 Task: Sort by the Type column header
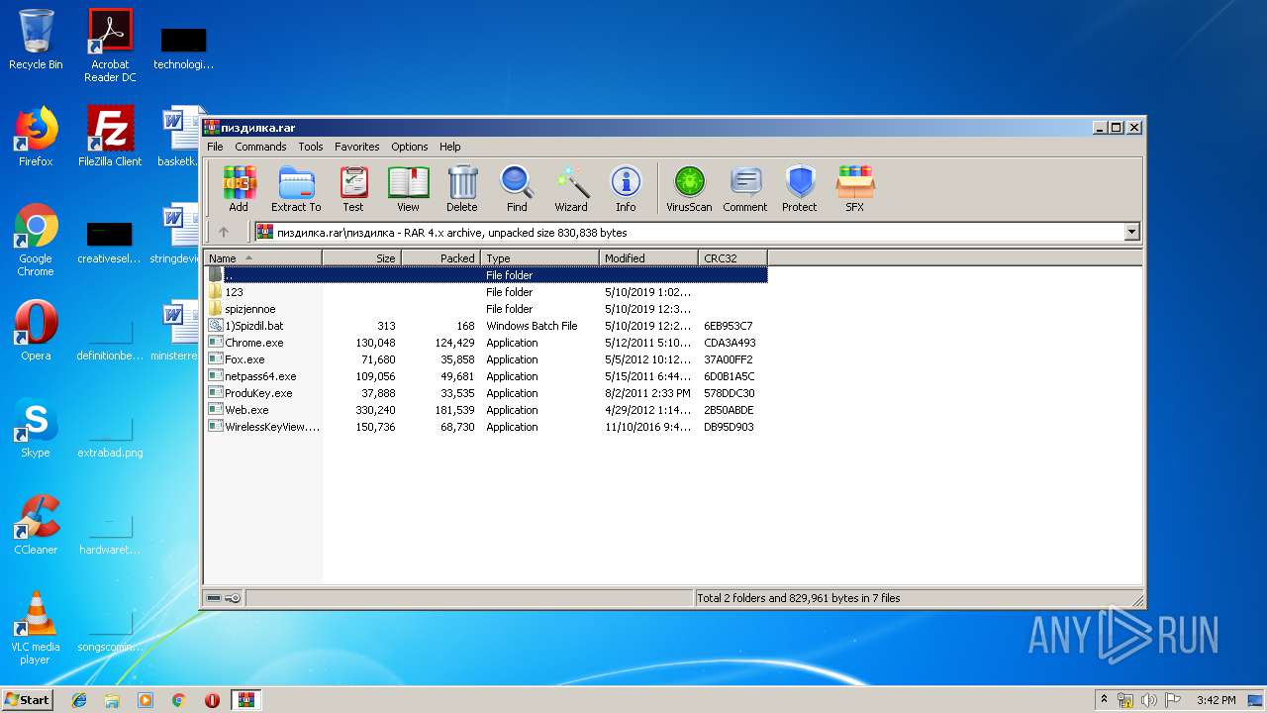(539, 258)
